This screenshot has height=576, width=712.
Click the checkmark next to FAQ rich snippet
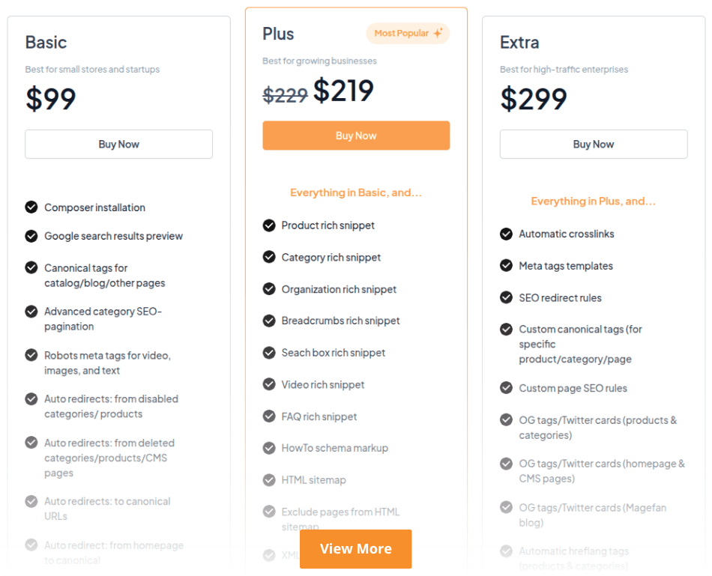point(269,416)
